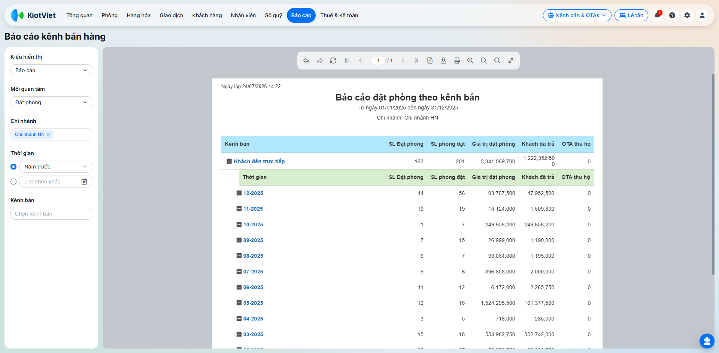Open the 03-2025 month link
Viewport: 719px width, 353px height.
[x=253, y=334]
